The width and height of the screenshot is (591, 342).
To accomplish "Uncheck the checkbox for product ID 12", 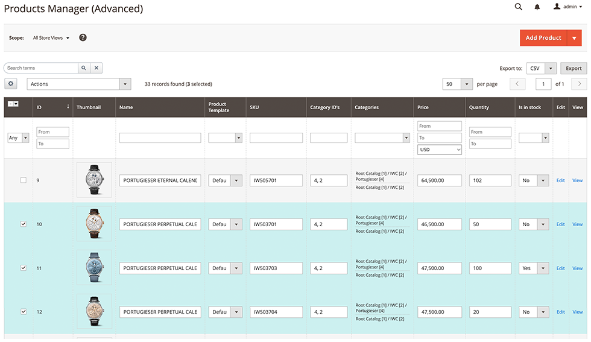I will [24, 311].
